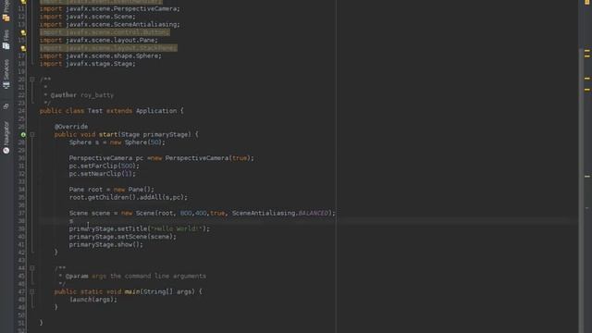
Task: Click the 'new Sphere(50)' expression
Action: click(x=136, y=142)
